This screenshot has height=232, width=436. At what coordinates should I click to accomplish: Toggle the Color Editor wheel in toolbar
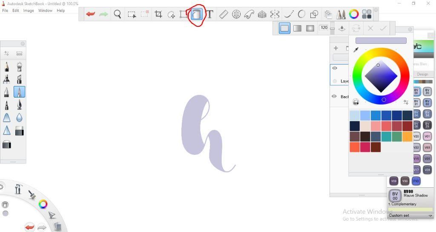(x=354, y=14)
